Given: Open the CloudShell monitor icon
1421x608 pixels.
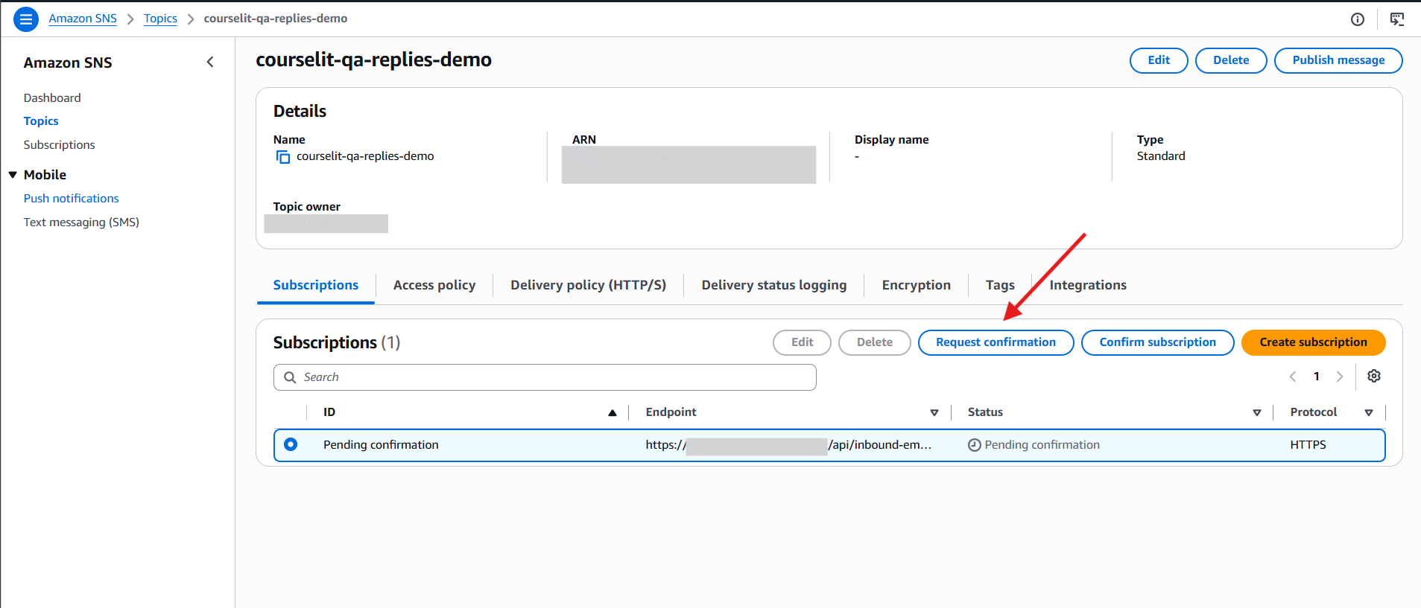Looking at the screenshot, I should point(1397,19).
